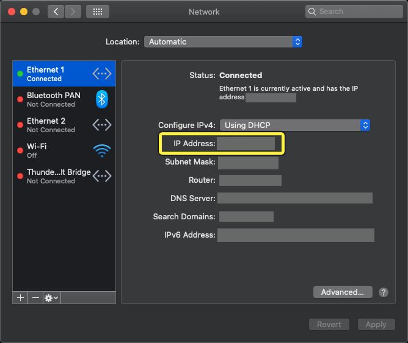Go forward with the right arrow
Viewport: 408px width, 343px height.
73,12
